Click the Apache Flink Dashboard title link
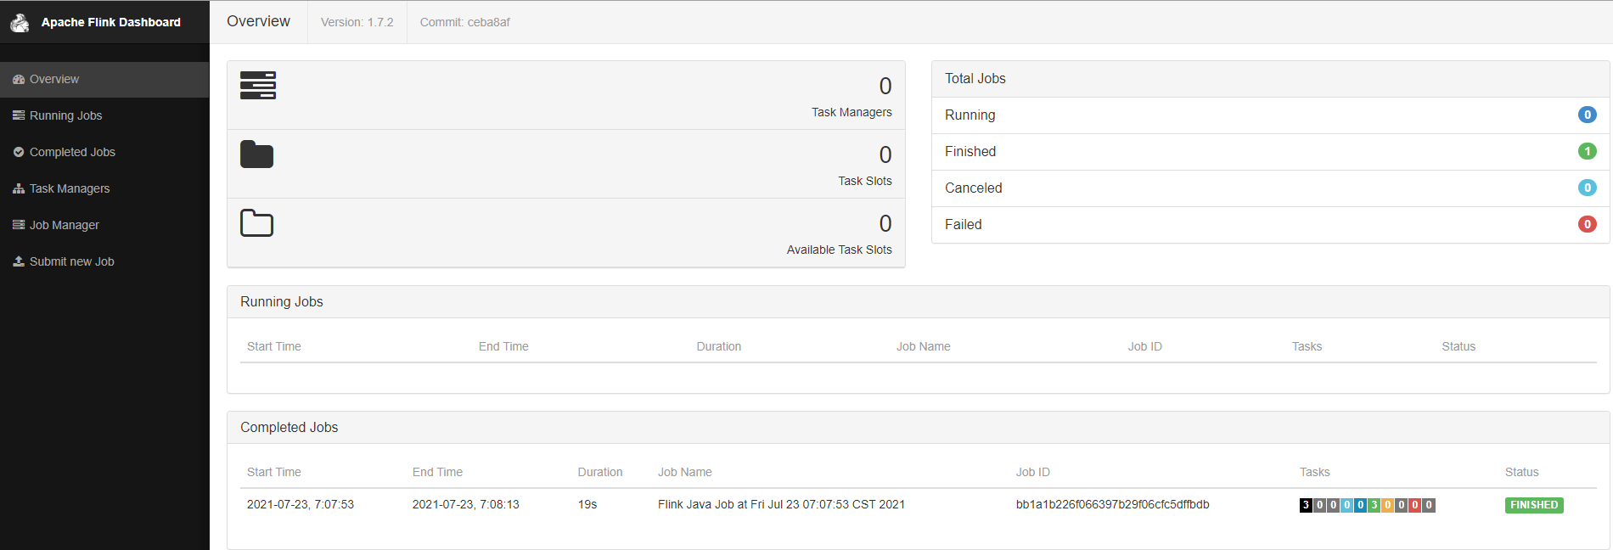Image resolution: width=1613 pixels, height=550 pixels. (111, 22)
